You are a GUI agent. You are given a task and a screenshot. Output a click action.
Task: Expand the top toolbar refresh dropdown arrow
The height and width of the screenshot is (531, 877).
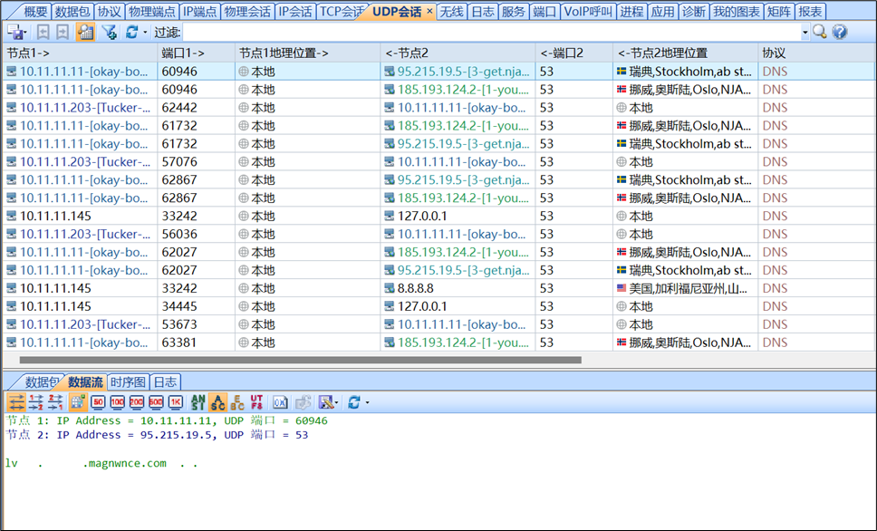[146, 33]
